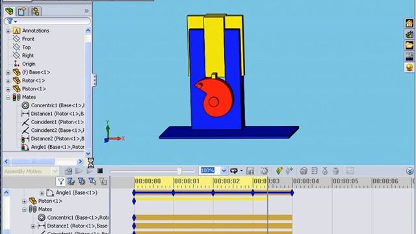
Task: Toggle the Filter Selected icon
Action: [92, 181]
